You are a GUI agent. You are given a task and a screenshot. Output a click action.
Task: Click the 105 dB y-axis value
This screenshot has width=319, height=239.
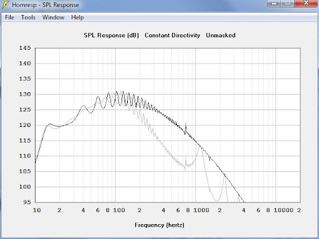pos(25,171)
